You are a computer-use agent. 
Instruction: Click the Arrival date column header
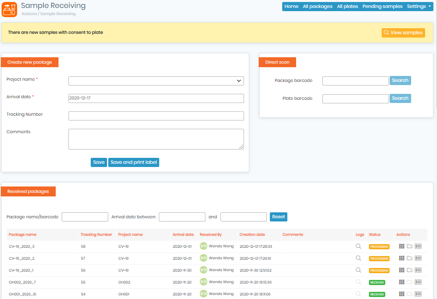(x=183, y=235)
